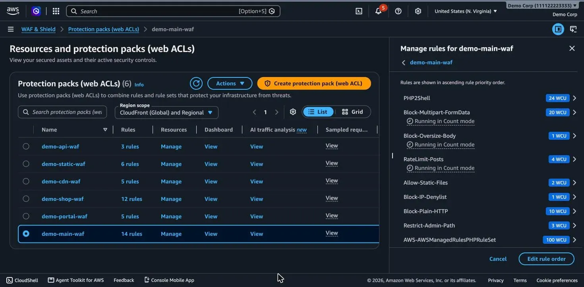Go to Protection packs (web ACLs) breadcrumb
584x287 pixels.
point(104,29)
